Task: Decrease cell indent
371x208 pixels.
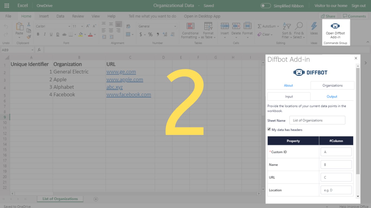Action: [104, 37]
